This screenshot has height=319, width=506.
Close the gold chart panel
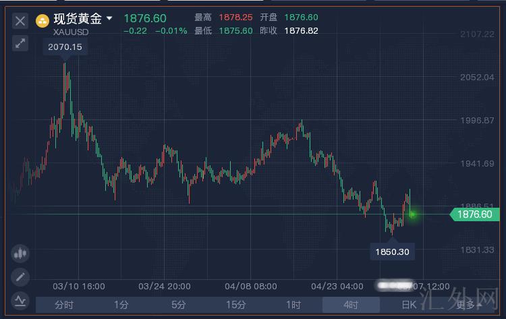(20, 21)
